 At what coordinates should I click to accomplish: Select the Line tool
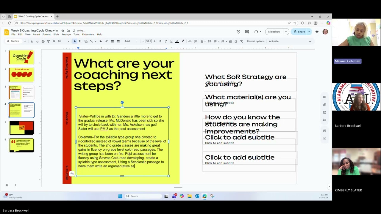tap(92, 41)
